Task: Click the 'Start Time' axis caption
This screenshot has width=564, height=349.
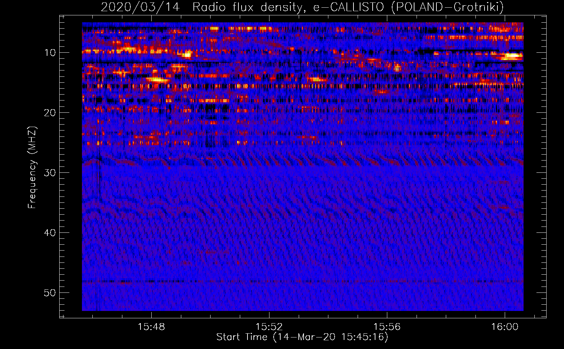Action: (x=302, y=337)
